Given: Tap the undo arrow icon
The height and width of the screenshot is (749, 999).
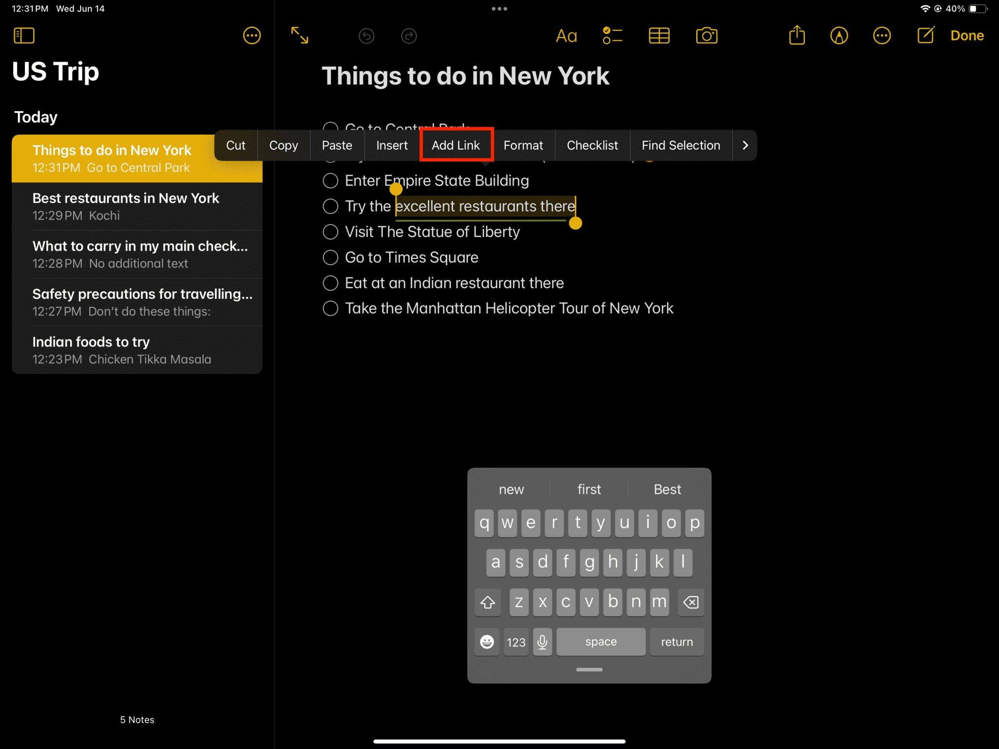Looking at the screenshot, I should pos(367,36).
